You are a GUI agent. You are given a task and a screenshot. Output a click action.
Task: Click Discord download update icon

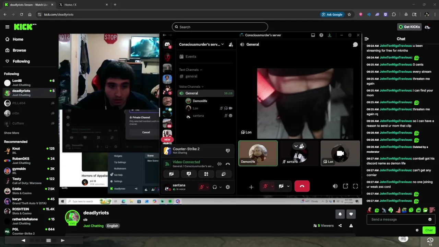tap(329, 35)
